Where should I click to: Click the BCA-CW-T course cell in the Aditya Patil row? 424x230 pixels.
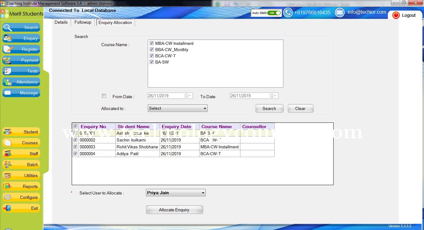[220, 154]
